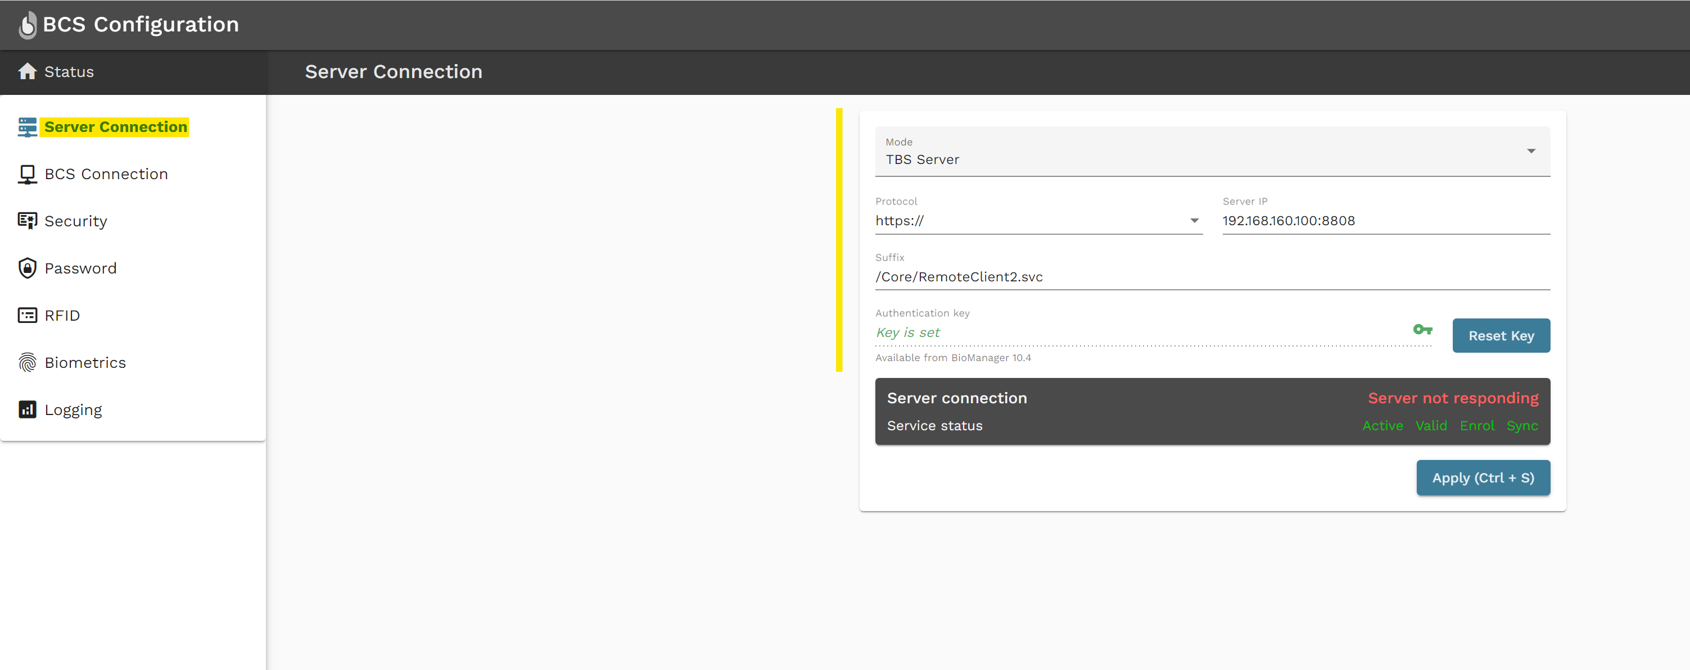Click the 'Sync' service status
This screenshot has height=670, width=1690.
[1522, 426]
